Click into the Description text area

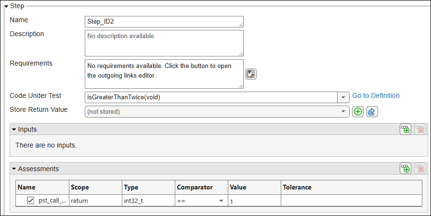164,43
